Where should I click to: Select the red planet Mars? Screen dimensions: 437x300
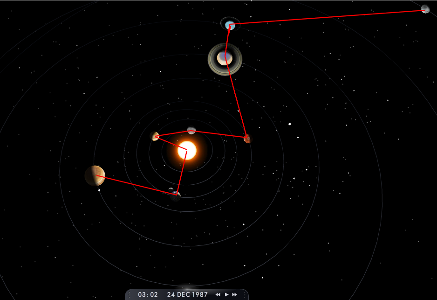247,138
